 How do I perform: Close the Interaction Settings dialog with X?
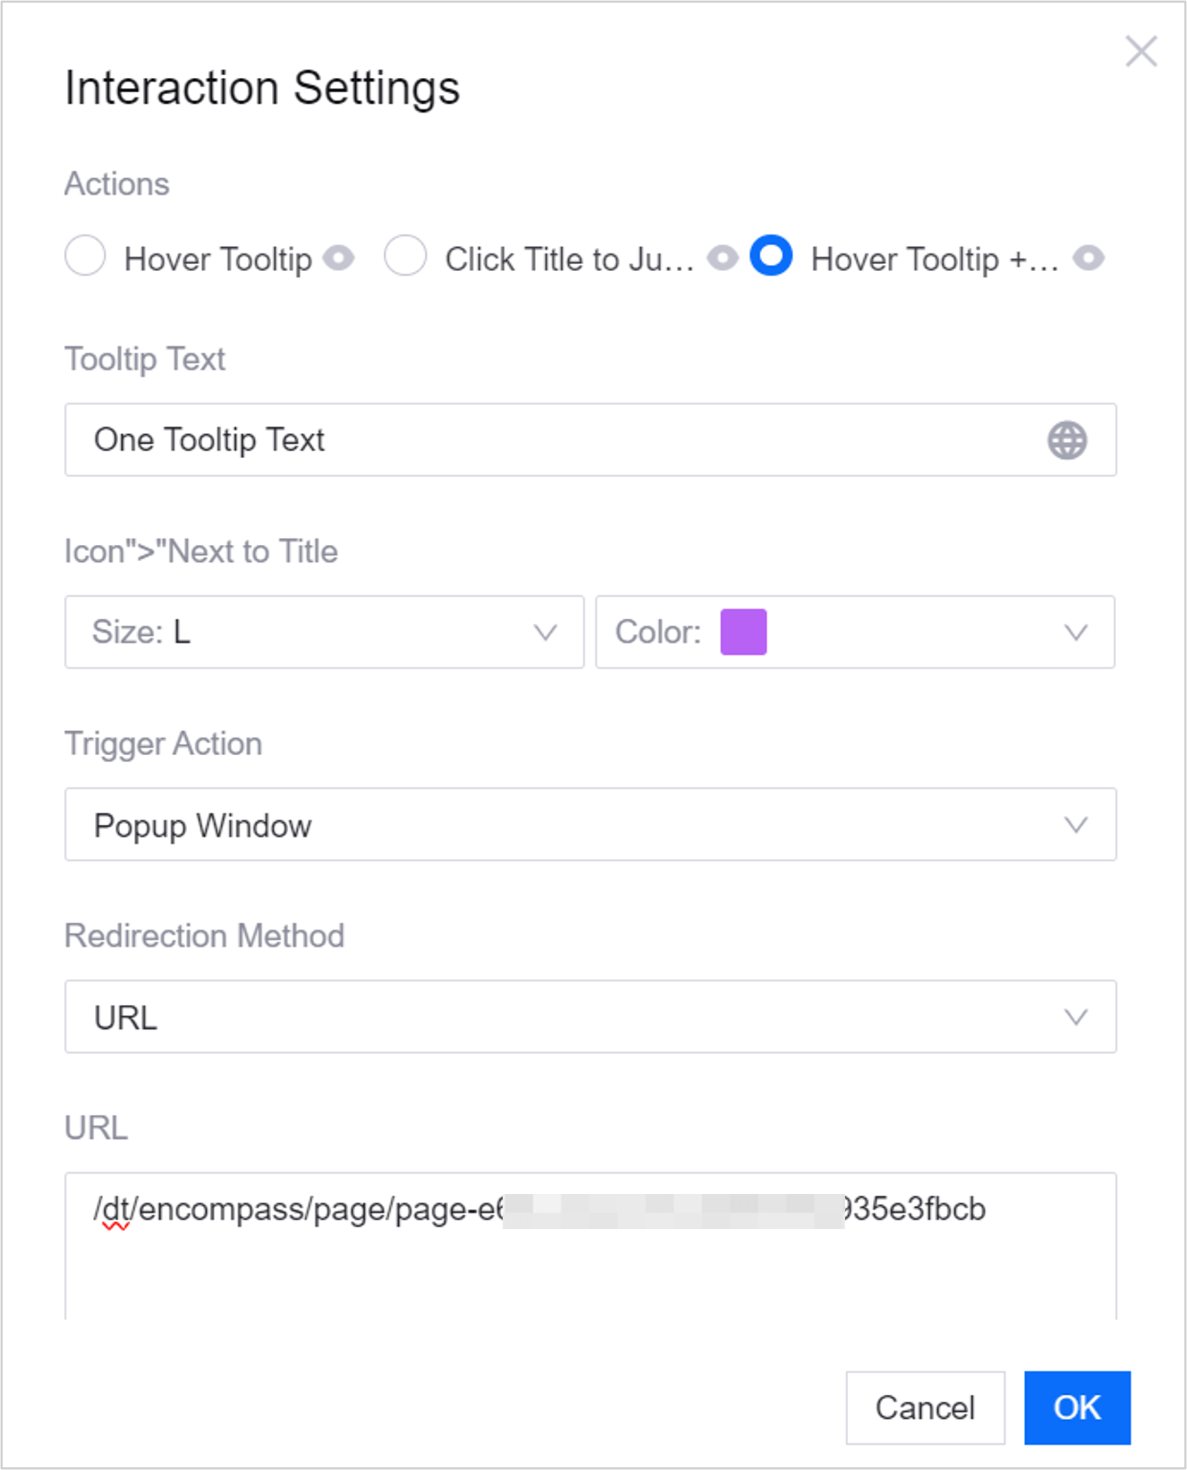click(x=1141, y=52)
